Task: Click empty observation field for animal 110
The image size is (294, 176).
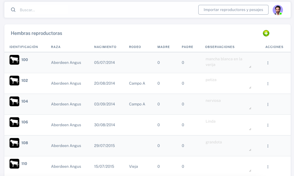Action: (x=228, y=166)
